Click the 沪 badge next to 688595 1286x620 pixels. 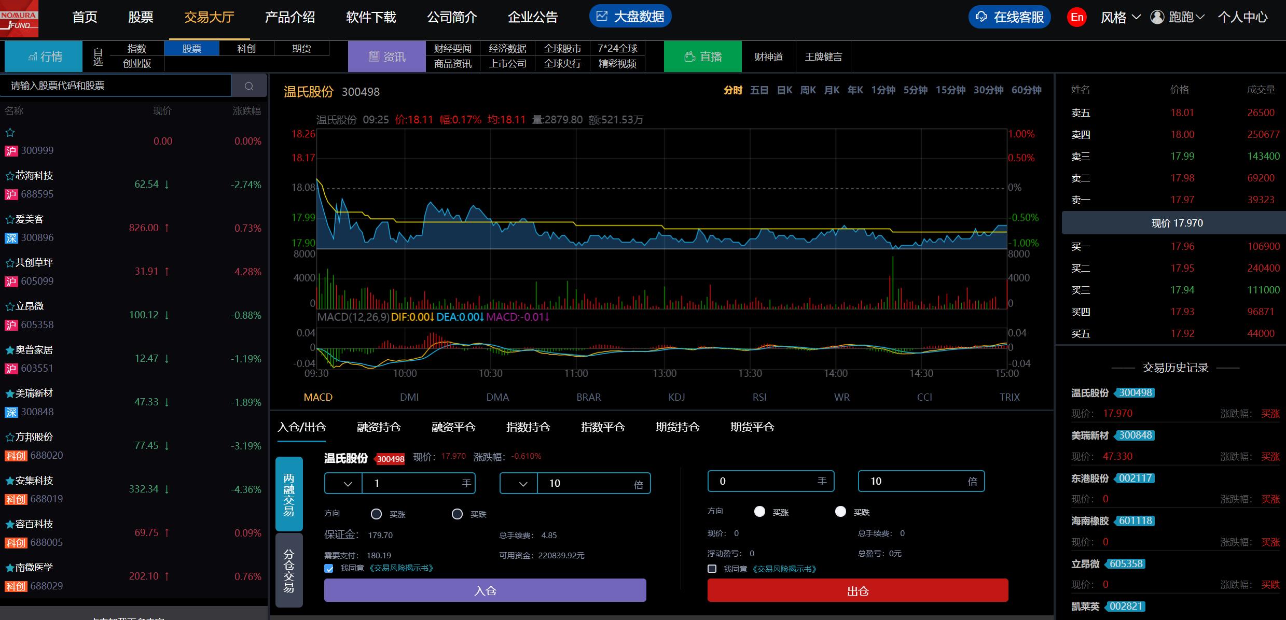click(x=11, y=194)
